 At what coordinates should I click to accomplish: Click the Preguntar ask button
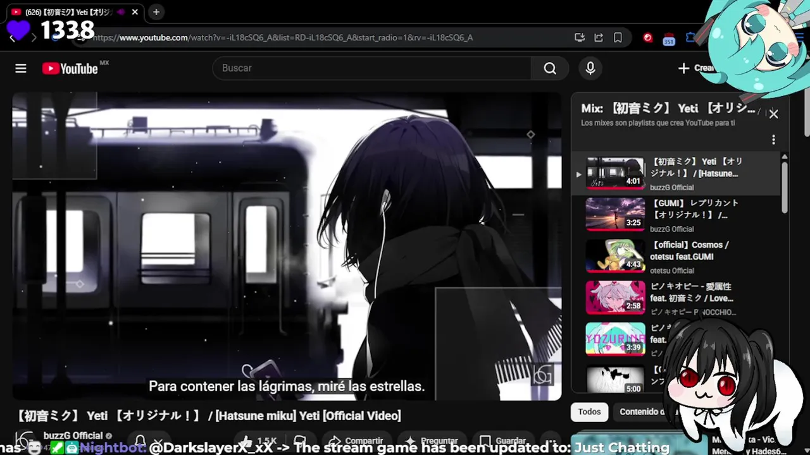[x=431, y=441]
